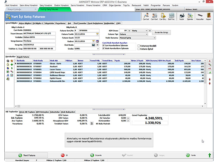This screenshot has height=162, width=218.
Task: Click the Fatura Saati field
Action: coord(87,38)
